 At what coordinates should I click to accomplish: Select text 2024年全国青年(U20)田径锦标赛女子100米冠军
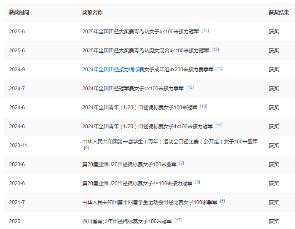click(x=140, y=108)
